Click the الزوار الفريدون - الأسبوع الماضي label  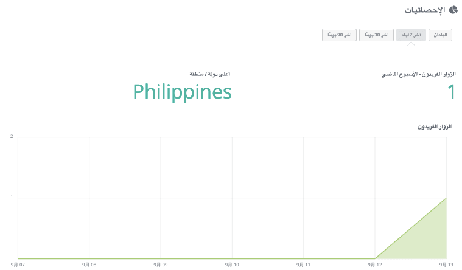(418, 74)
